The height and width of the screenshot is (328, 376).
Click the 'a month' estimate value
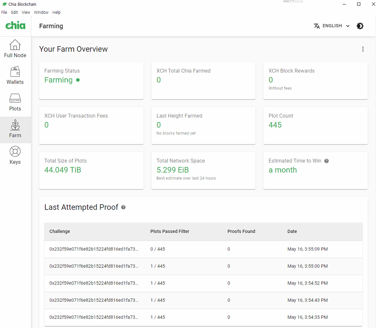[x=283, y=170]
